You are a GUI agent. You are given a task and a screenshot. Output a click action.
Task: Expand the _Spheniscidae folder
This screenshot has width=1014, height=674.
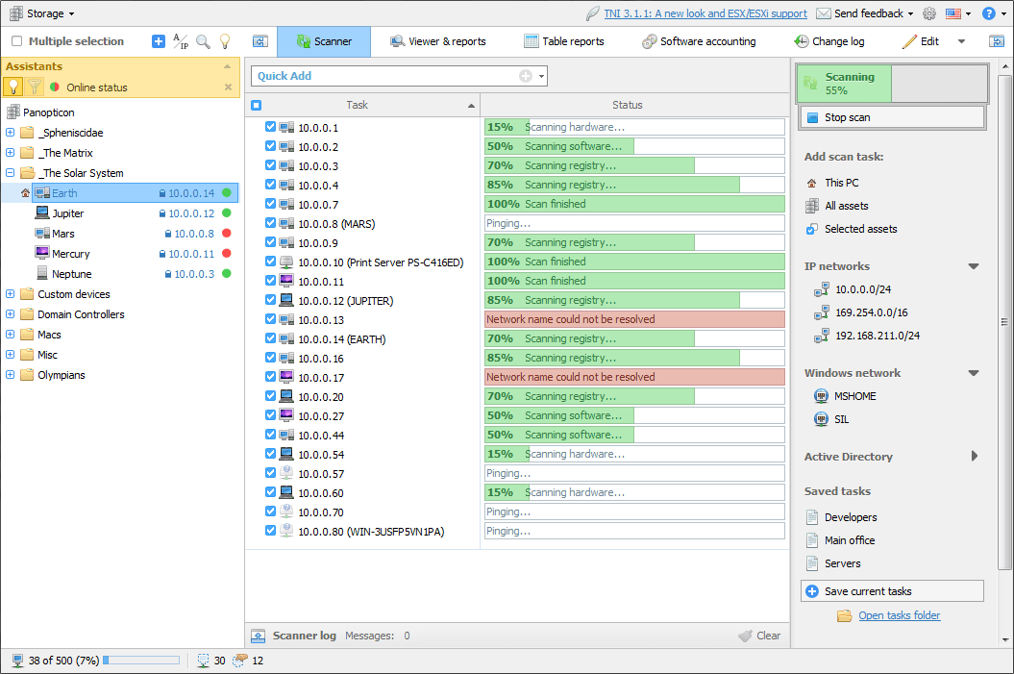11,133
